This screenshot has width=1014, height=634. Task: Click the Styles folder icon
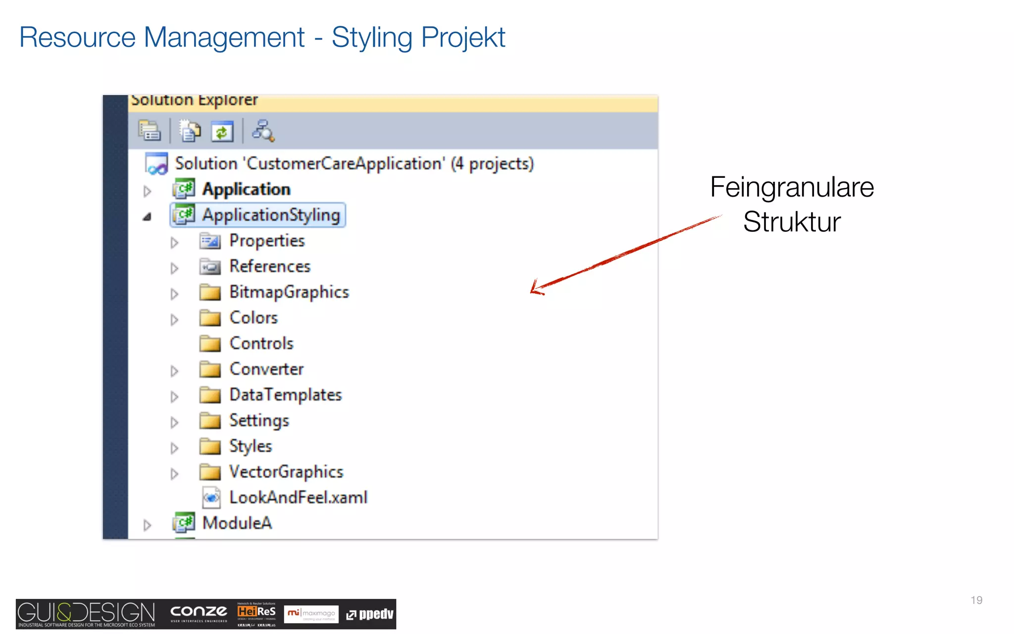210,447
